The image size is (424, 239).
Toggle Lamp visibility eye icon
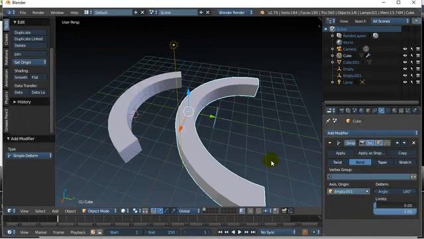pyautogui.click(x=405, y=82)
